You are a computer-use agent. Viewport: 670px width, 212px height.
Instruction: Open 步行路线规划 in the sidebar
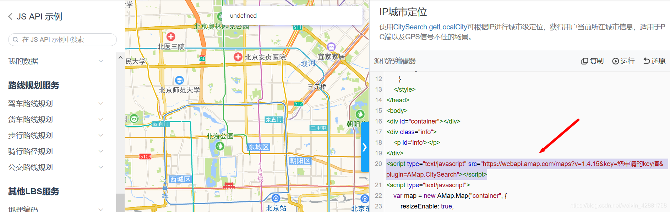point(31,136)
